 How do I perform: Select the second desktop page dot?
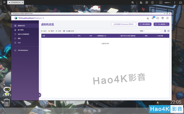point(92,104)
